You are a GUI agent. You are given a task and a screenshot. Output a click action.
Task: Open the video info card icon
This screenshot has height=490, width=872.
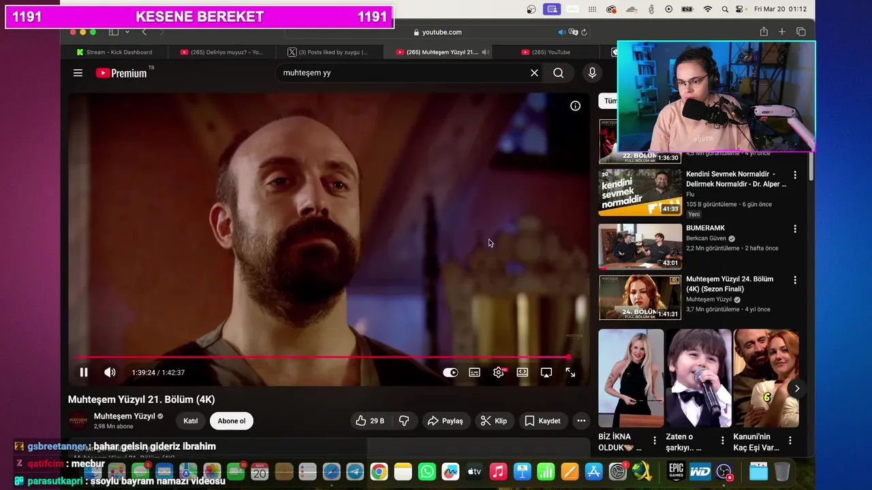tap(575, 105)
